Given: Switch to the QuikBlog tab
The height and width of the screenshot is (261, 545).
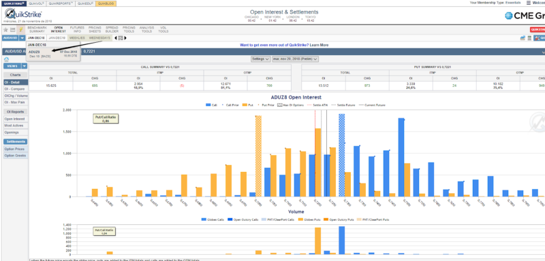Looking at the screenshot, I should click(106, 3).
